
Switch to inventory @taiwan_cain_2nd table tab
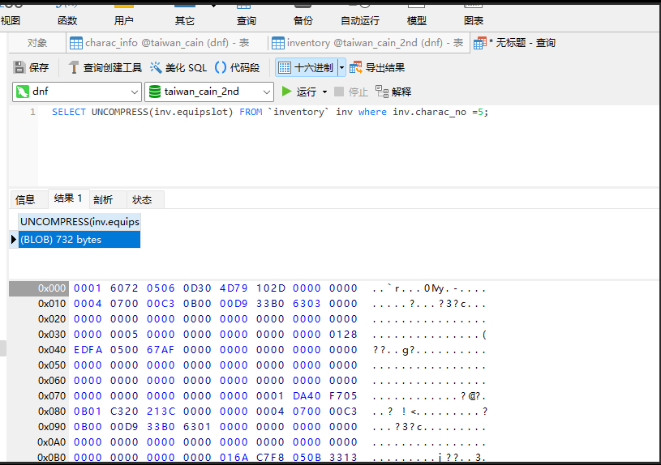[368, 43]
